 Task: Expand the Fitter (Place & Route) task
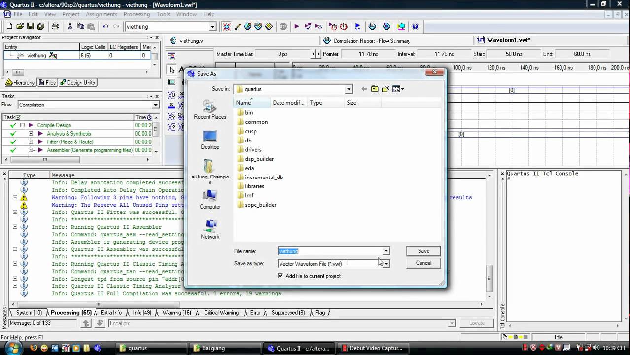31,142
